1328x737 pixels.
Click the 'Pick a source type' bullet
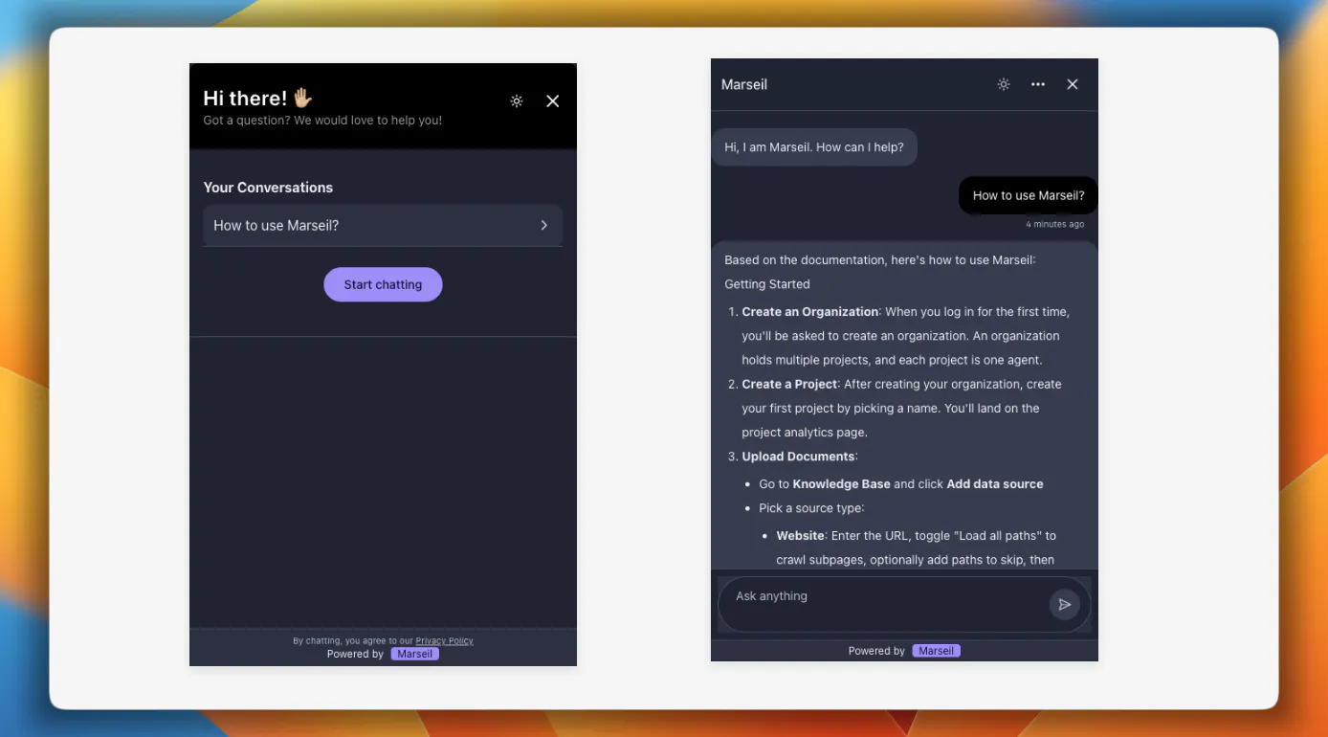click(x=811, y=508)
